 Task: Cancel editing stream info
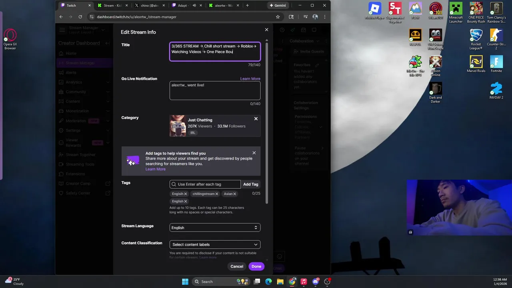pyautogui.click(x=237, y=266)
